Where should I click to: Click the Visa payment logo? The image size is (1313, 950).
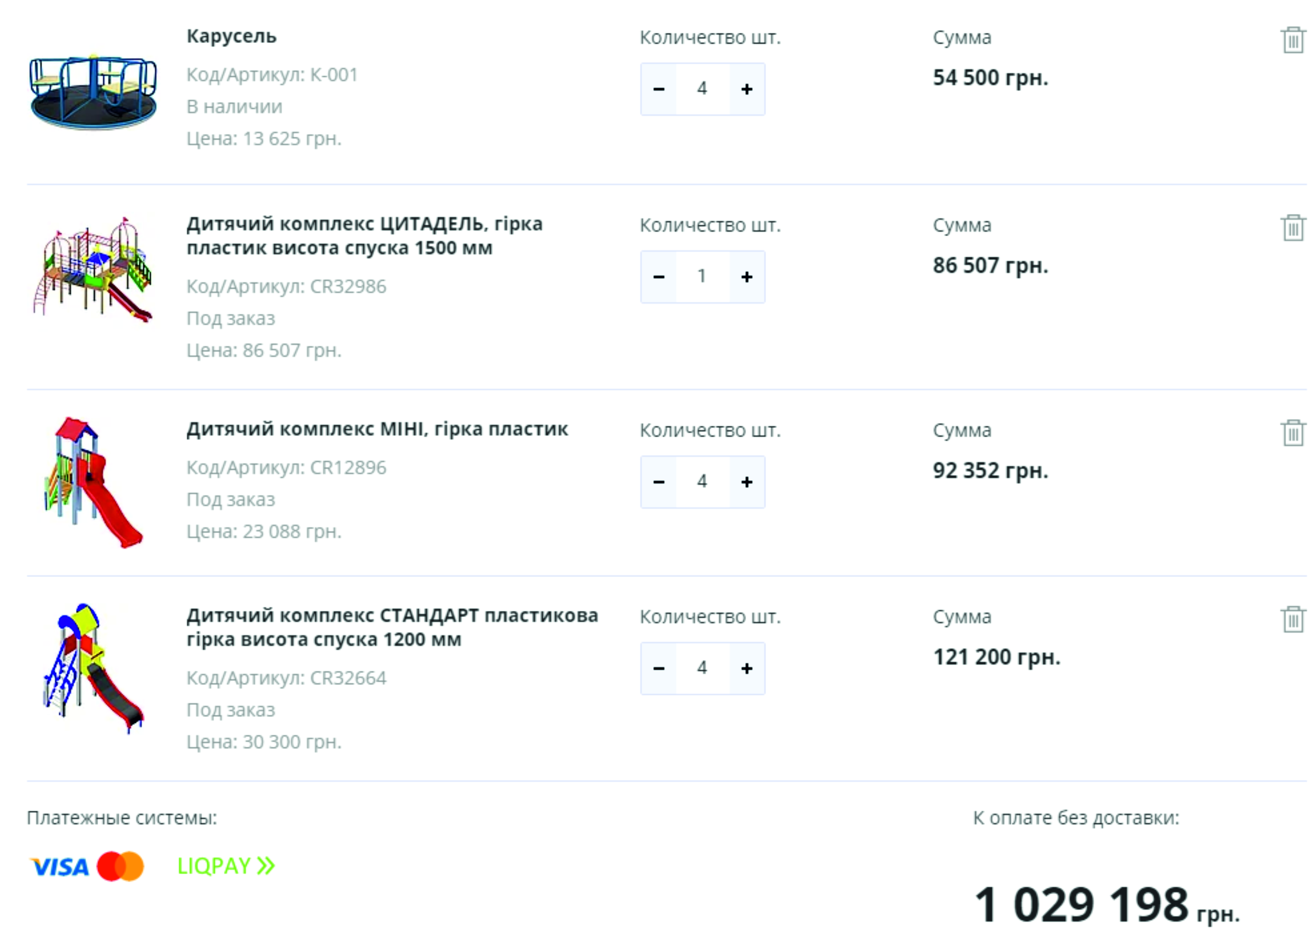click(x=60, y=866)
